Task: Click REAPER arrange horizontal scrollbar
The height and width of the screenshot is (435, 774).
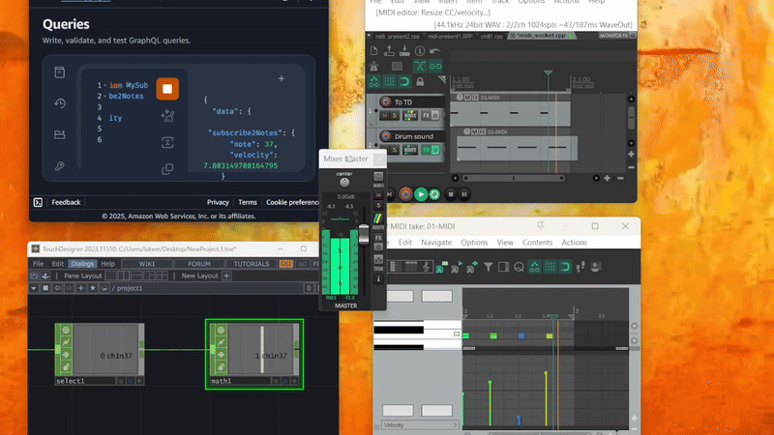Action: click(x=514, y=178)
